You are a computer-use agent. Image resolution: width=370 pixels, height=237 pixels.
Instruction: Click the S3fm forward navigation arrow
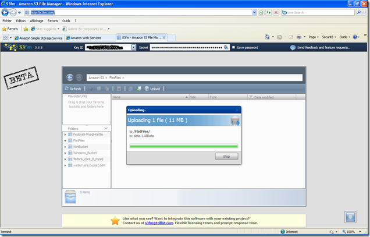pos(79,77)
